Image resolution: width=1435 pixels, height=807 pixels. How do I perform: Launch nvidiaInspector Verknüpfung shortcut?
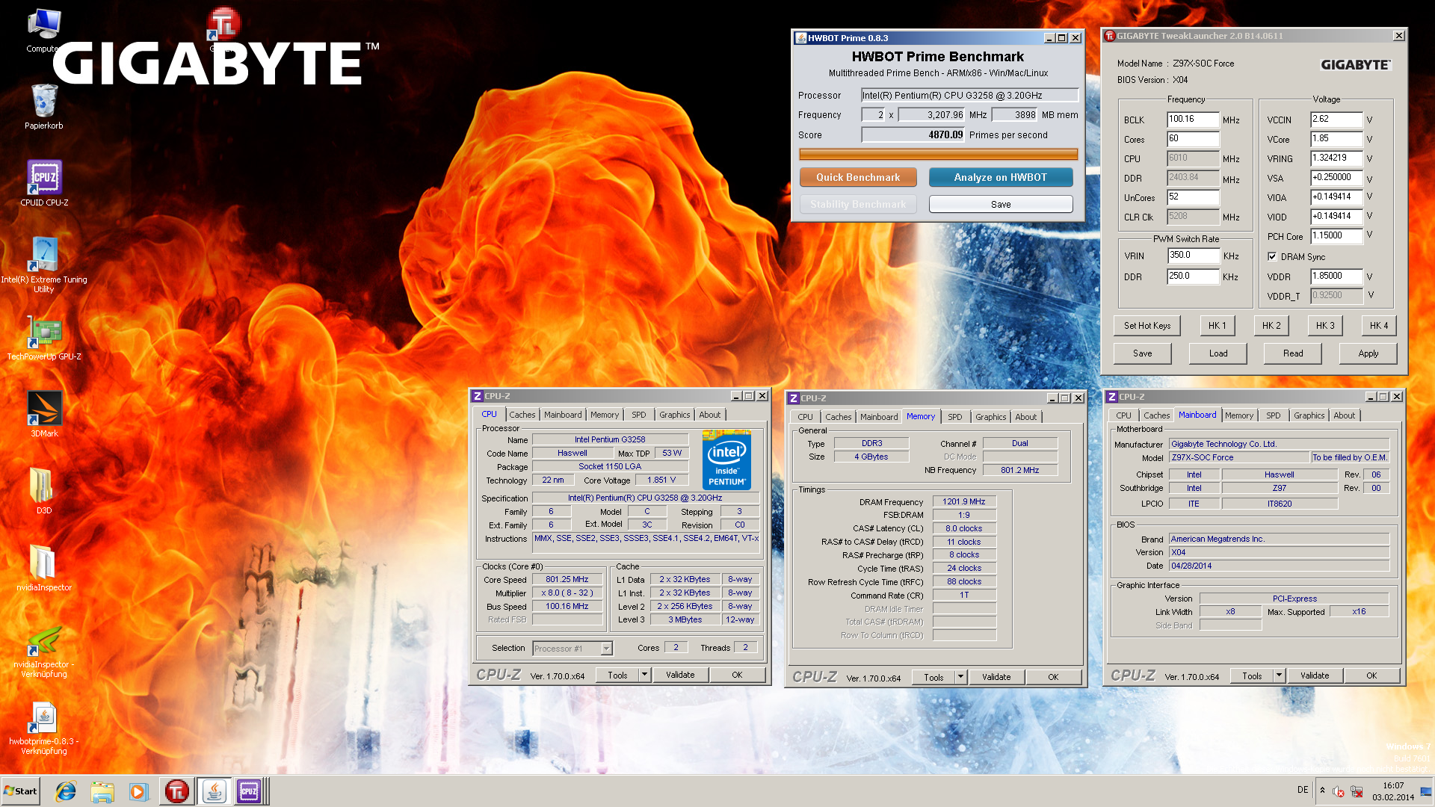tap(44, 650)
